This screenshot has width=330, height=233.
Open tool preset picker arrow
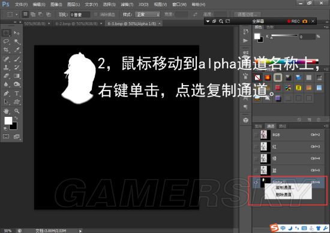coord(16,14)
